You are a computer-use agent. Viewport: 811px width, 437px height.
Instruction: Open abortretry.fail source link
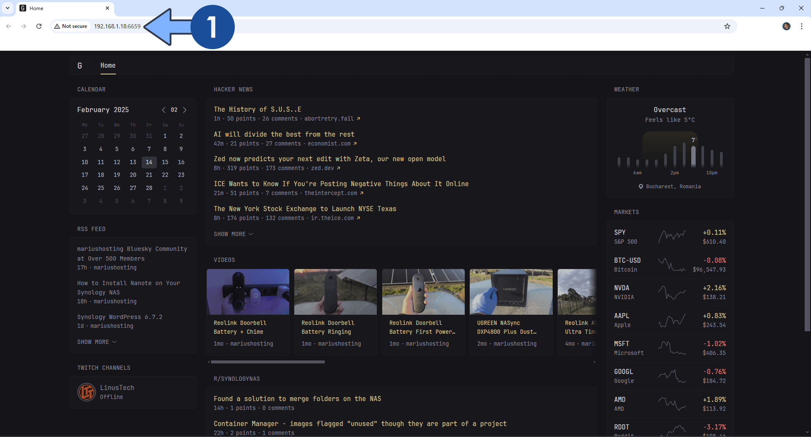click(332, 119)
